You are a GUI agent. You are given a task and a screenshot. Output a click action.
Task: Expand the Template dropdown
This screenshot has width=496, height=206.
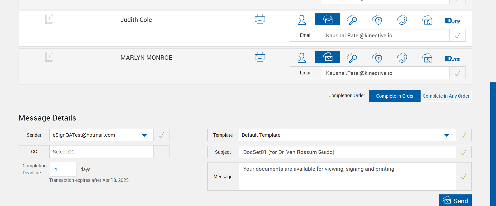coord(446,135)
